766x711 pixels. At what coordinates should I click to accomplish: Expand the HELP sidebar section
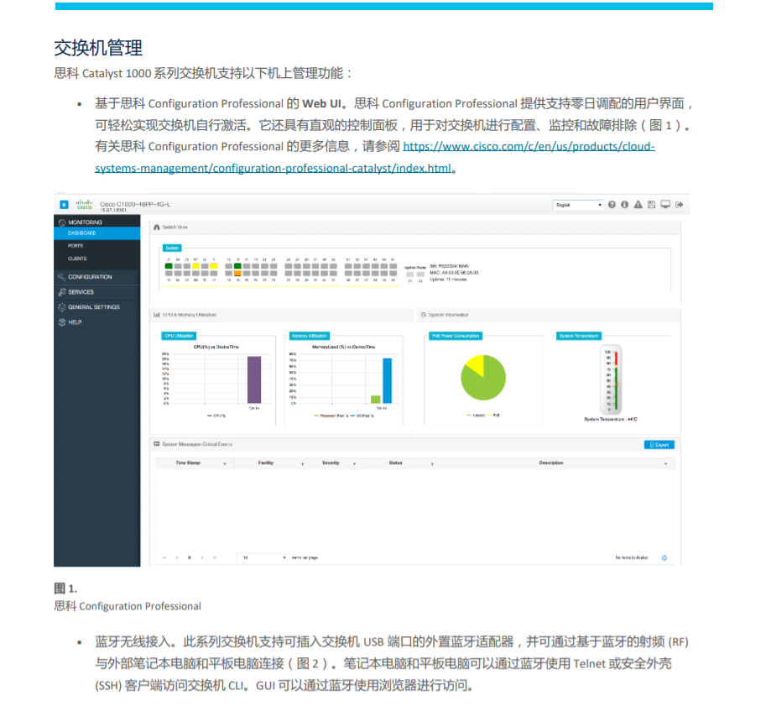click(x=97, y=322)
